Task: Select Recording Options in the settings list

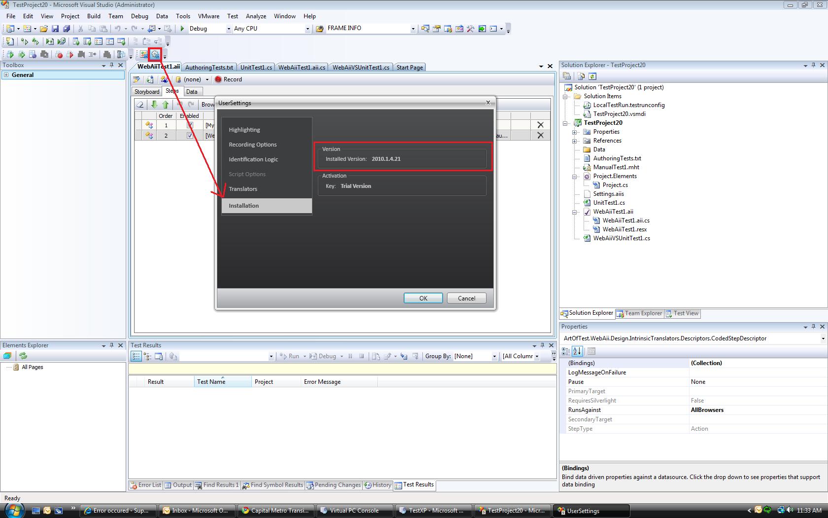Action: tap(253, 145)
